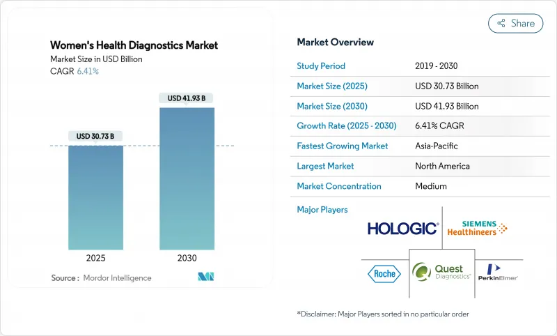Image resolution: width=557 pixels, height=336 pixels.
Task: Click the Siemens Healthineers logo
Action: tap(476, 228)
